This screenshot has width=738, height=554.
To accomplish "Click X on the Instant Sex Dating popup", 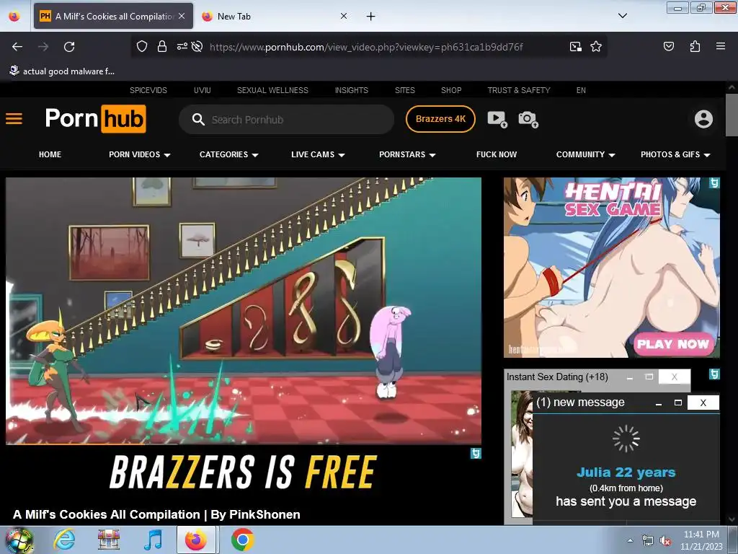I will click(674, 377).
